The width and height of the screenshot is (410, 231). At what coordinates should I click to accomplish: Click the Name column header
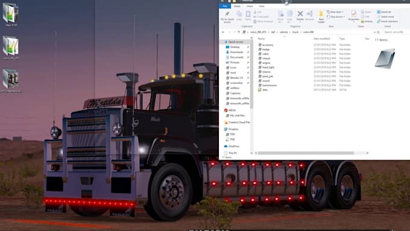[262, 39]
